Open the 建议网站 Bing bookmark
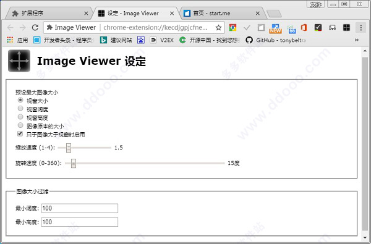Viewport: 371px width, 244px height. tap(116, 40)
